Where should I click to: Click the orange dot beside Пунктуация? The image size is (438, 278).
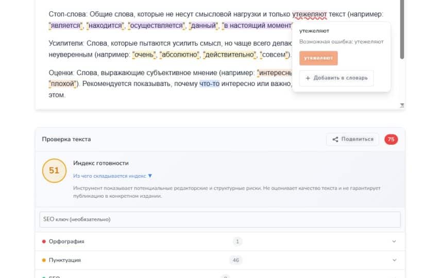click(44, 260)
